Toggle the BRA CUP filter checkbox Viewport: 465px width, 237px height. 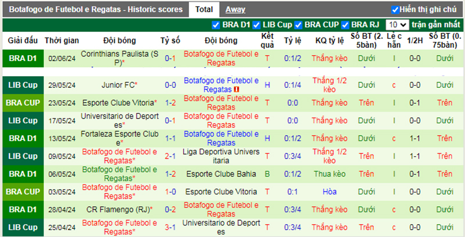pyautogui.click(x=298, y=25)
